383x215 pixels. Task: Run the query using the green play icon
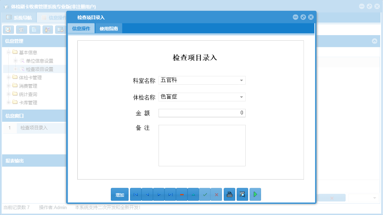[x=255, y=194]
